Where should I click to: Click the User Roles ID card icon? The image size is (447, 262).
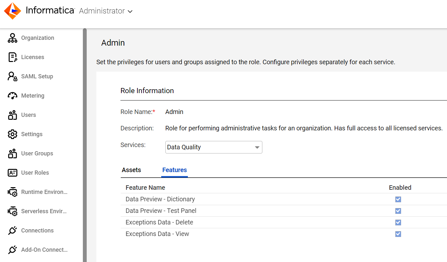13,173
